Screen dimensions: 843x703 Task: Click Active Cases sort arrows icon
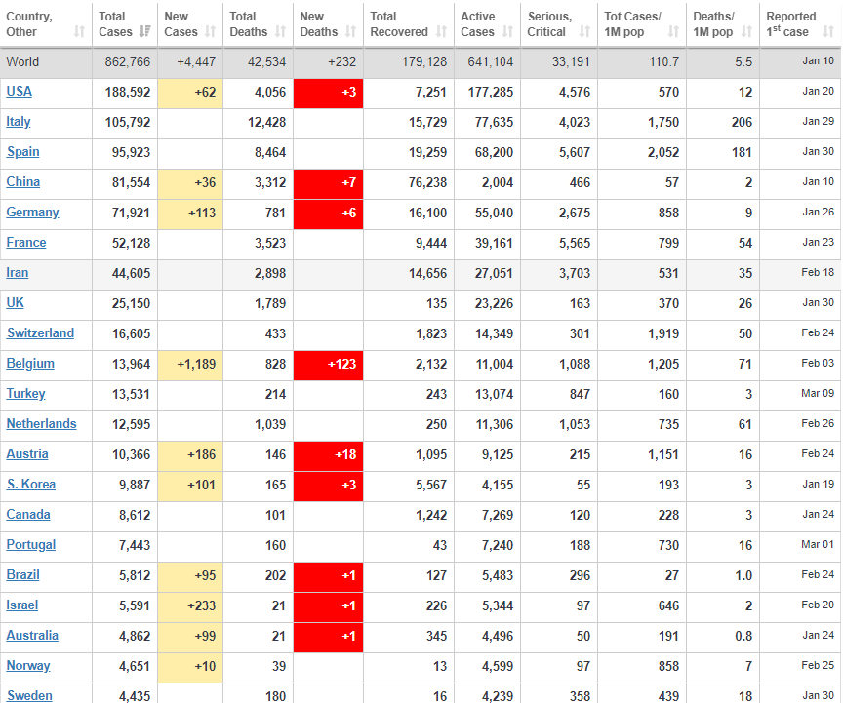(x=507, y=32)
